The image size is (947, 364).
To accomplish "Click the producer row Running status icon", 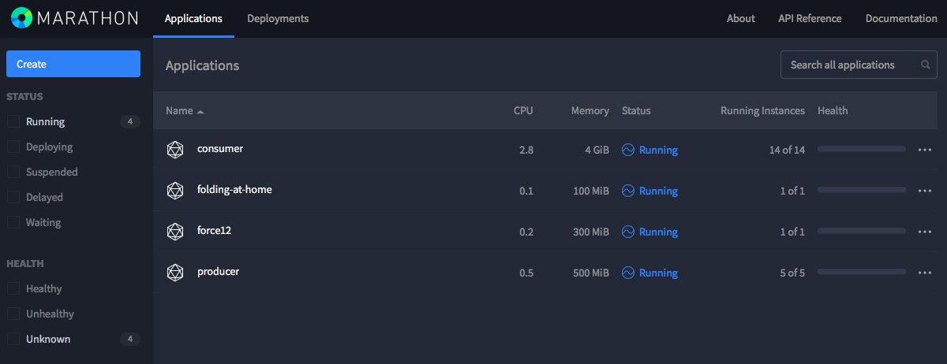I will pyautogui.click(x=628, y=273).
